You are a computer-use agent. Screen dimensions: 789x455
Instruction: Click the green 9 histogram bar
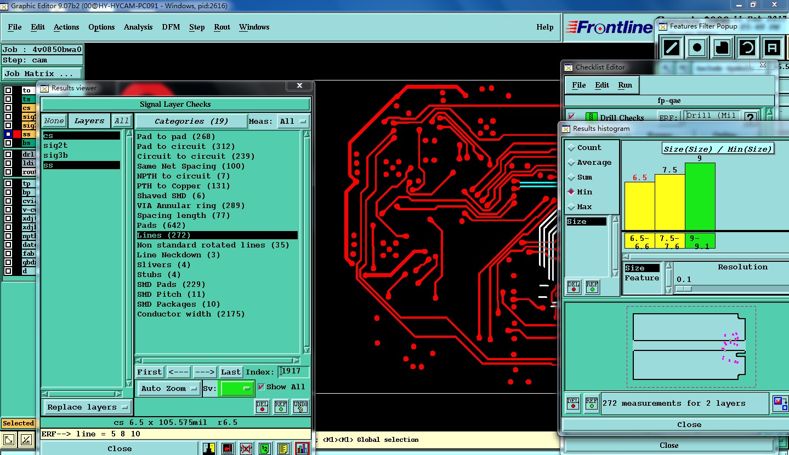(x=700, y=197)
